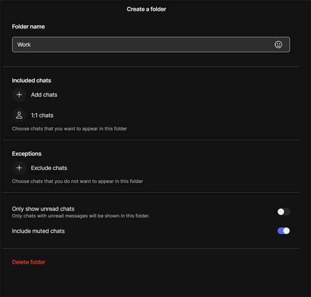Select the Add chats text label
The width and height of the screenshot is (311, 297).
44,95
